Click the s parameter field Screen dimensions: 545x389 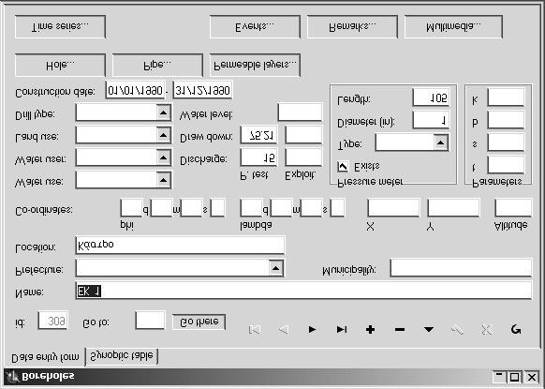(x=506, y=142)
